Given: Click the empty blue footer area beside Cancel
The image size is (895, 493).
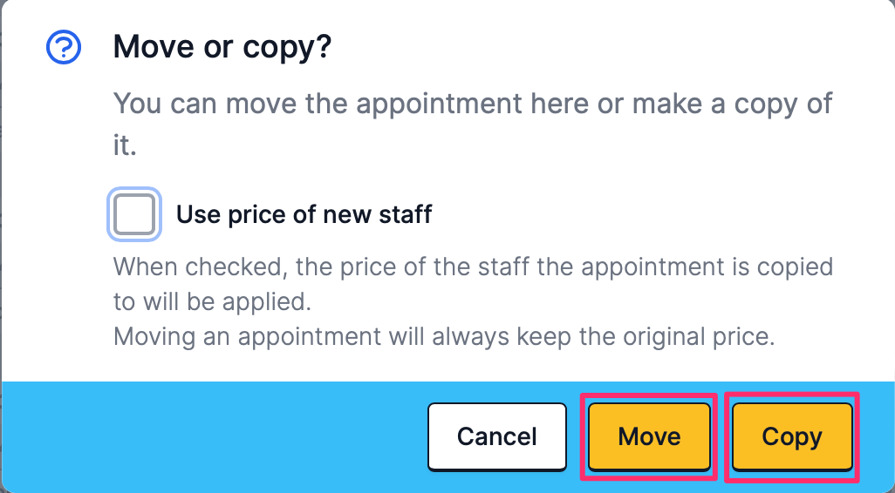Looking at the screenshot, I should (214, 436).
